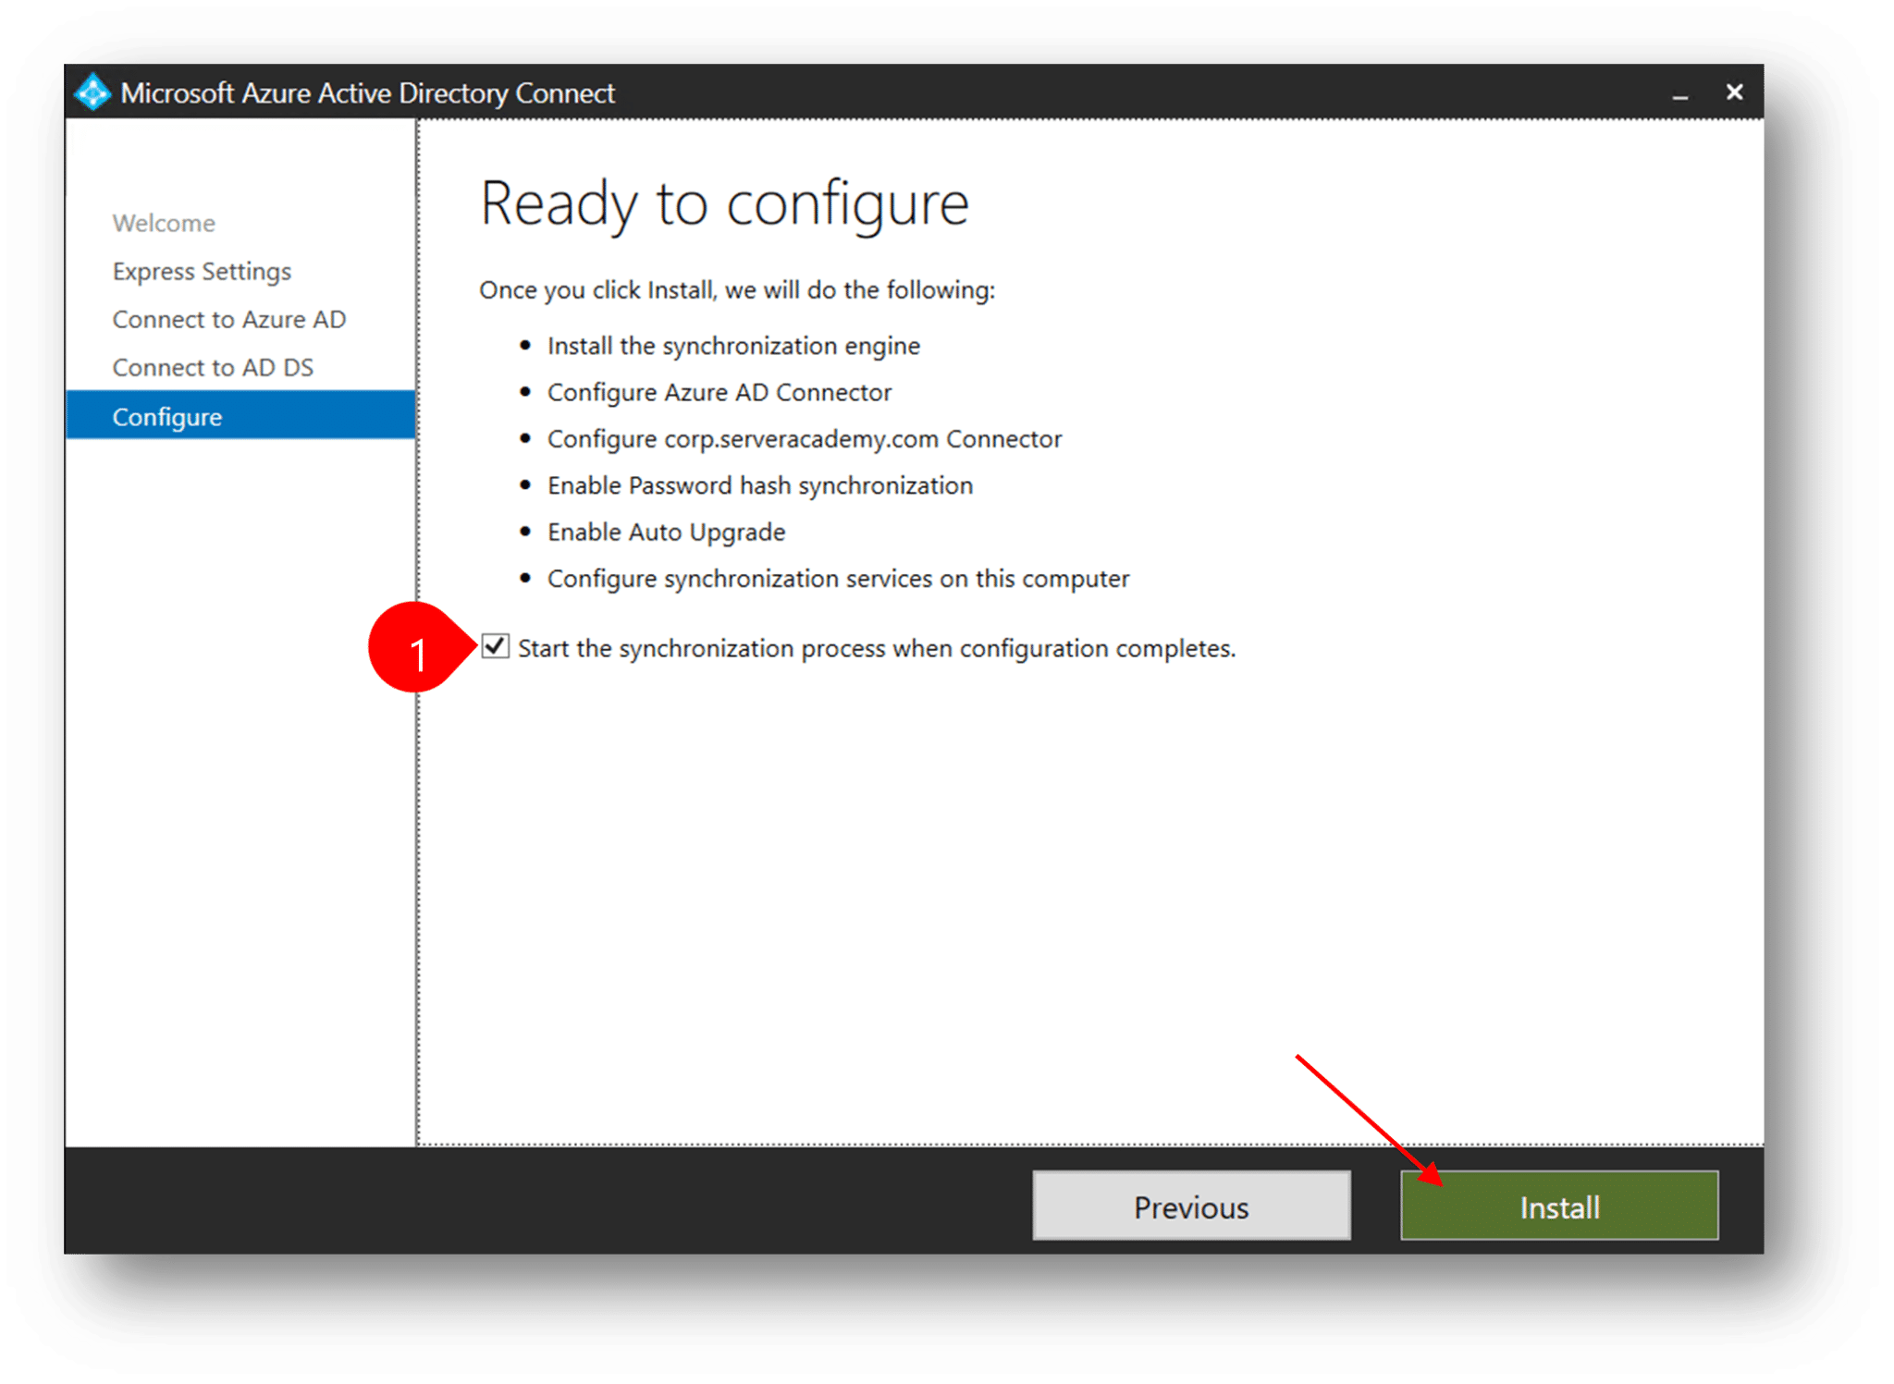Click the highlighted Configure step

[x=167, y=416]
